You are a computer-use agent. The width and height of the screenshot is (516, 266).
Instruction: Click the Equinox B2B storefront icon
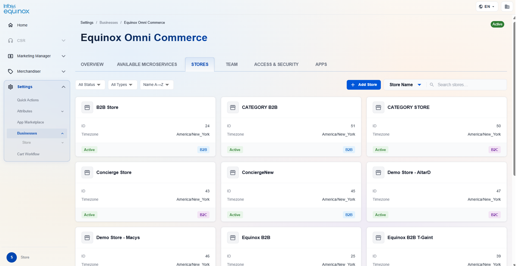click(233, 238)
